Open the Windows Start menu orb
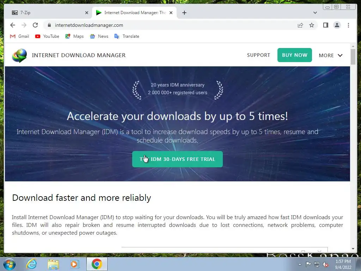This screenshot has height=271, width=361. click(9, 264)
